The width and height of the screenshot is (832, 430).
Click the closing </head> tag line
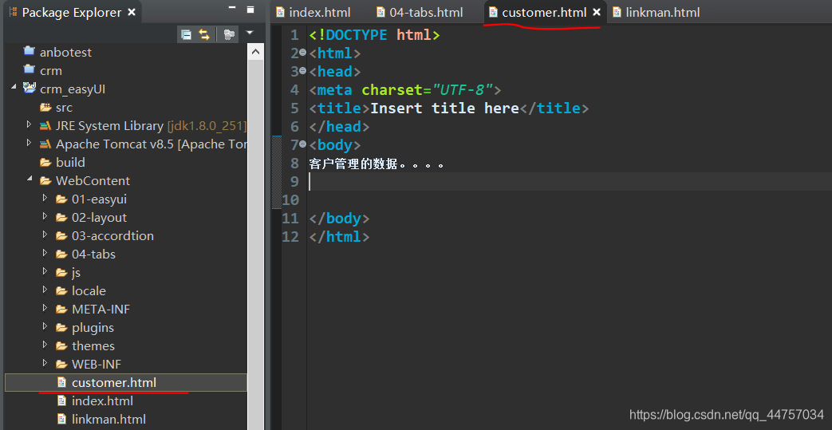(x=339, y=126)
